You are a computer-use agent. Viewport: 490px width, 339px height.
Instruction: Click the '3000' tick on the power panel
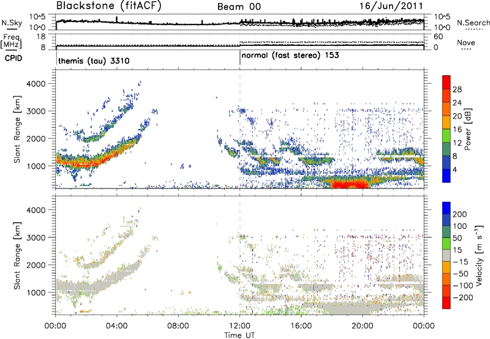point(36,111)
